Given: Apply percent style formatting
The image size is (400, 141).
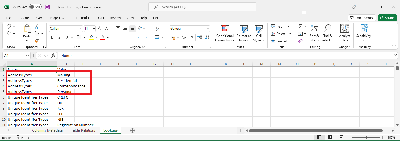Looking at the screenshot, I should click(184, 37).
